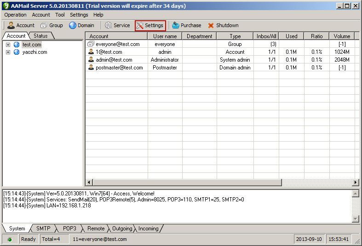Select the test.com domain in tree
Viewport: 362px width, 246px height.
coord(32,45)
